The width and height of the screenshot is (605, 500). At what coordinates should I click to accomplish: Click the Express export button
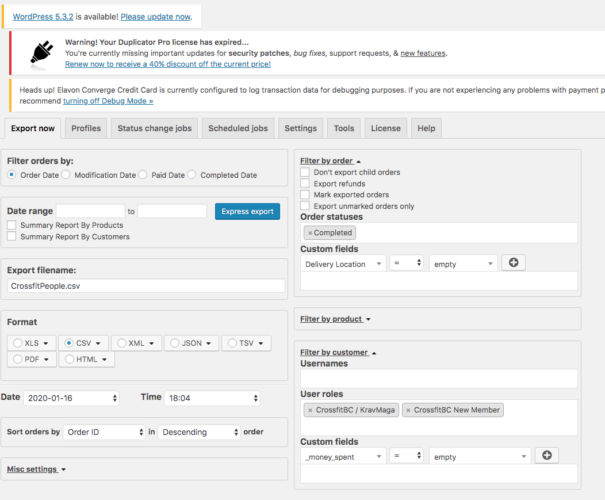pyautogui.click(x=247, y=211)
